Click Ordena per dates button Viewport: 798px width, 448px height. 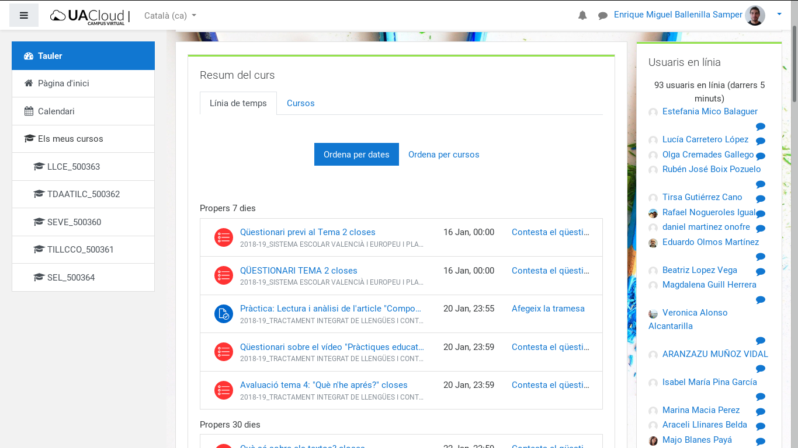coord(356,155)
